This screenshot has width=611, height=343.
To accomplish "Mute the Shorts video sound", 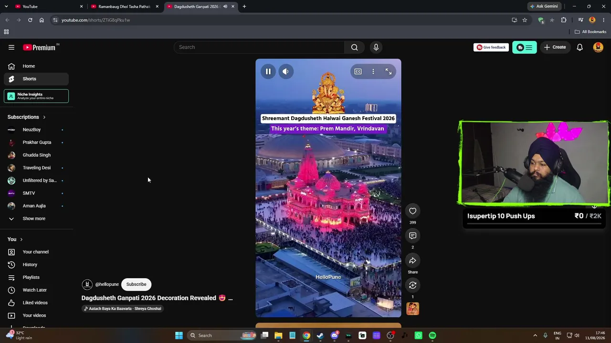I will (x=285, y=71).
